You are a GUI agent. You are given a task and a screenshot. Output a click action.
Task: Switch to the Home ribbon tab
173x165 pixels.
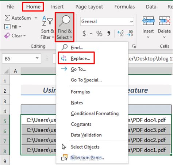(x=33, y=7)
